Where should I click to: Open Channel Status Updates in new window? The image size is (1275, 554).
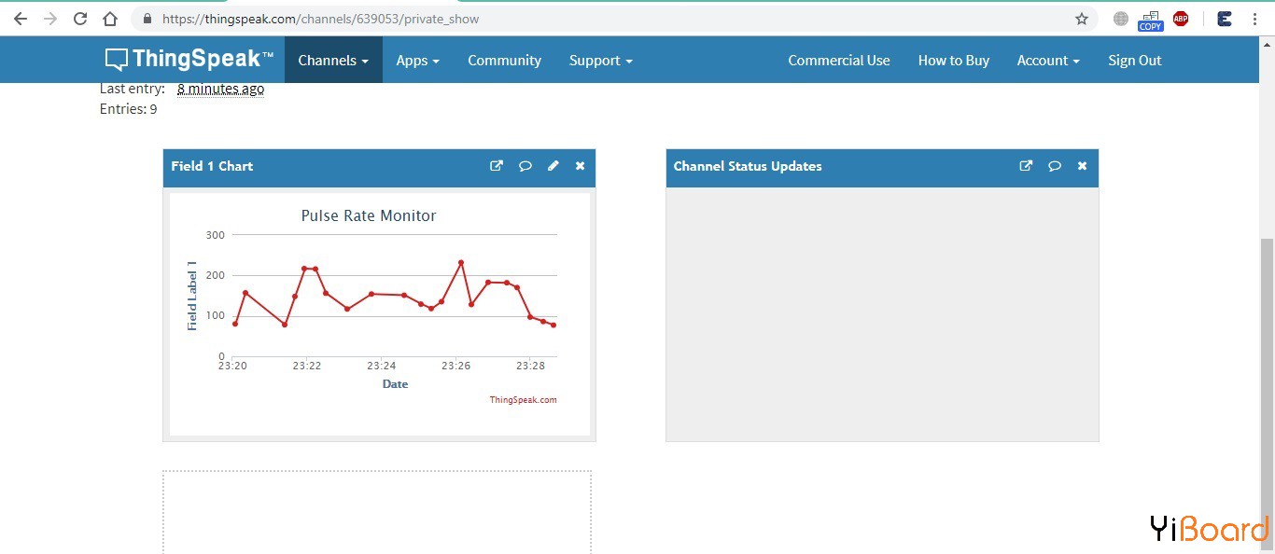[x=1026, y=166]
